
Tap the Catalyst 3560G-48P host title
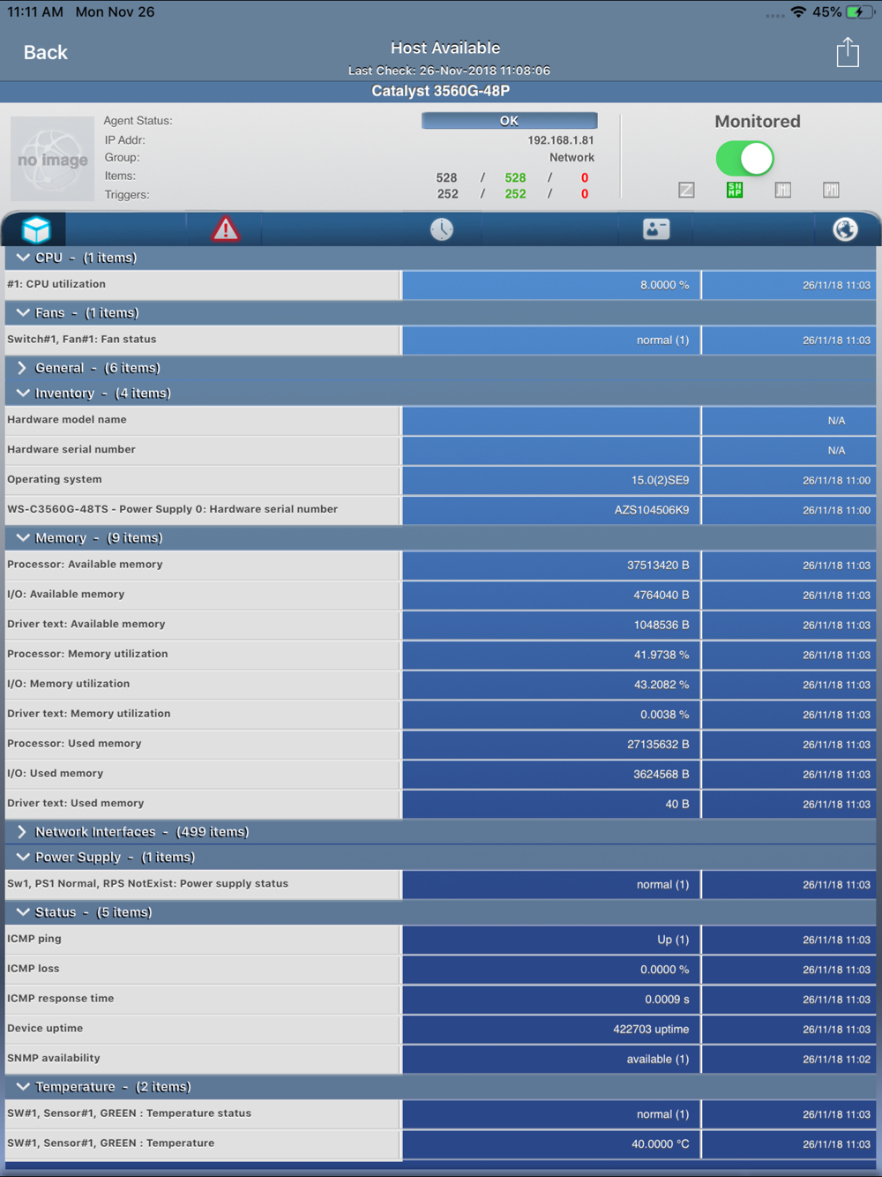440,91
